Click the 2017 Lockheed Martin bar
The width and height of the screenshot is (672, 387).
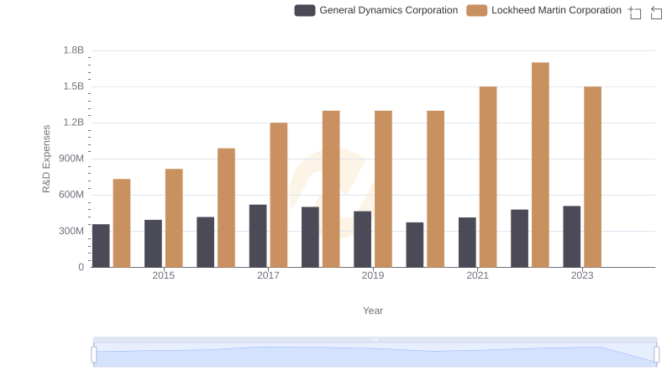(279, 195)
